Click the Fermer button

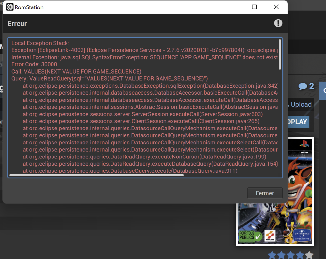tap(265, 193)
